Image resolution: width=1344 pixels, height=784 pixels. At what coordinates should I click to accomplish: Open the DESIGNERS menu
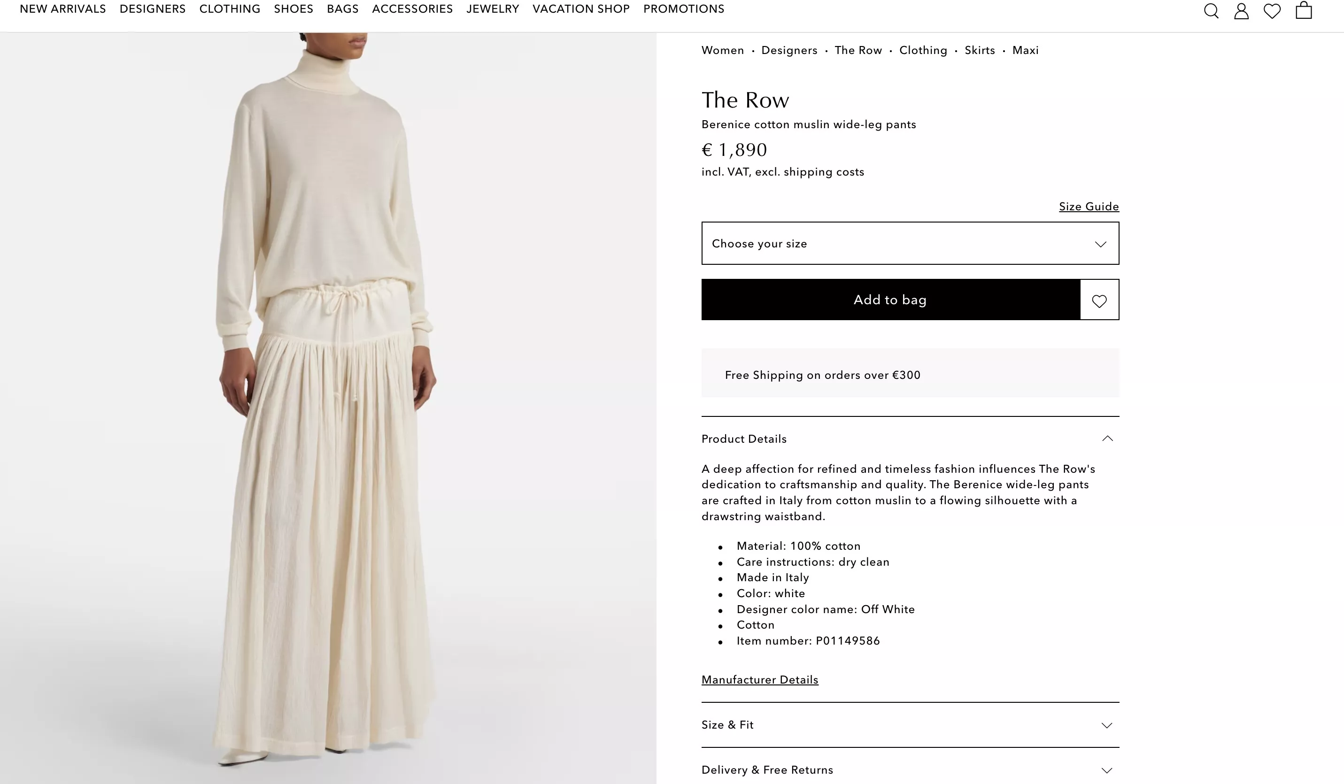(153, 9)
